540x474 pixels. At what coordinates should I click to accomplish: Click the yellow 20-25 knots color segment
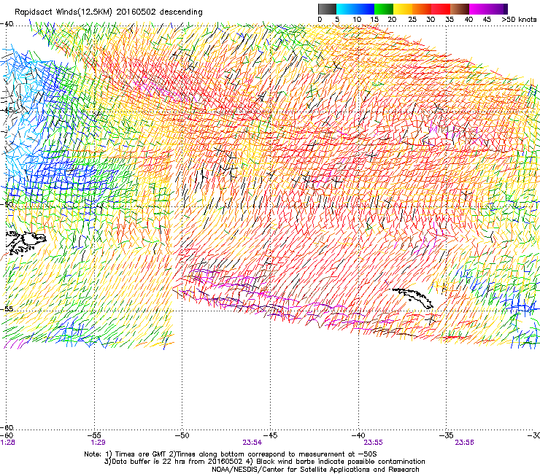[x=403, y=9]
